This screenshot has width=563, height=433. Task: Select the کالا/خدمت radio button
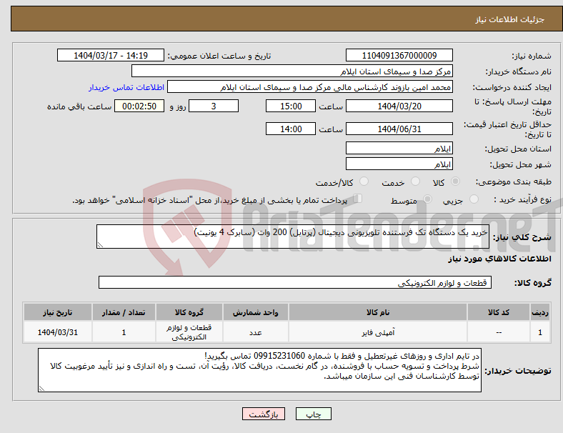point(364,181)
